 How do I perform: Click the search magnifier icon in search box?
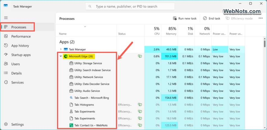click(90, 7)
